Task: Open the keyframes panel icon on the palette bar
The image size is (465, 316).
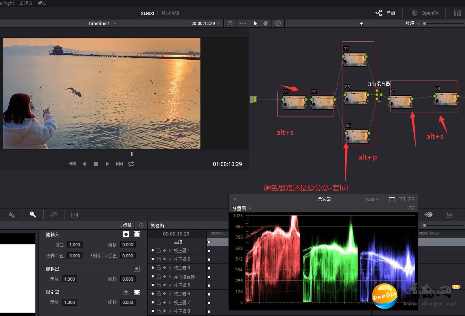Action: [x=429, y=215]
